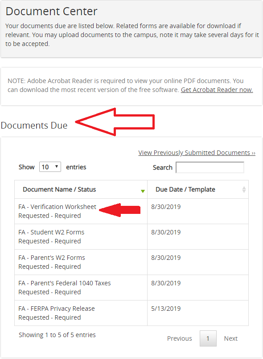Click Get Acrobat Reader now link
The width and height of the screenshot is (263, 359).
pos(217,90)
